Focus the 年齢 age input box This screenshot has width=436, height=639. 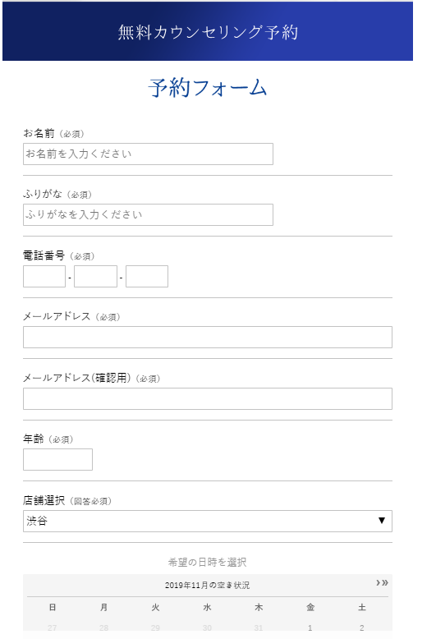point(57,459)
